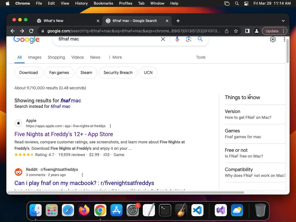The image size is (296, 222).
Task: Open Trash from the Dock
Action: [260, 210]
